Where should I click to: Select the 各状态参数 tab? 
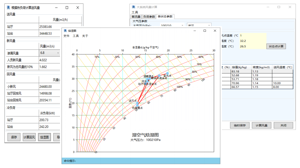[165, 16]
